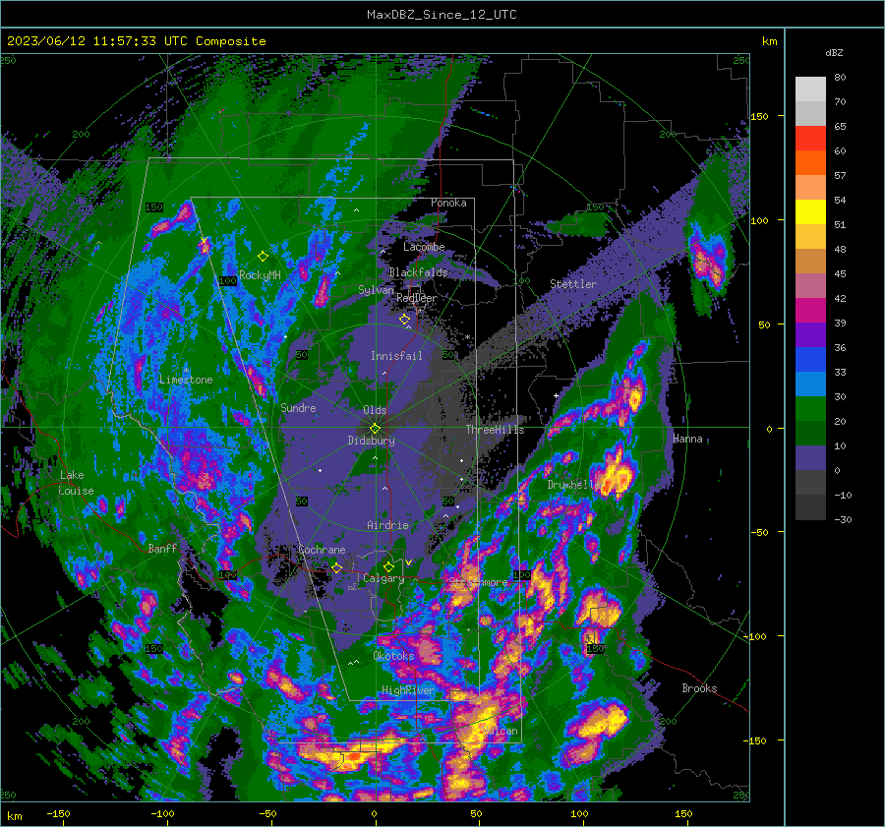Click the yellow station marker near RockyMH
Screen dimensions: 885x827
coord(263,257)
